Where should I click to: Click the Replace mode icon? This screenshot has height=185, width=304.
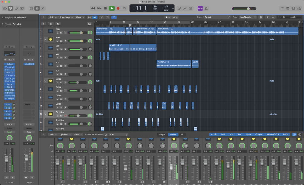(x=179, y=8)
